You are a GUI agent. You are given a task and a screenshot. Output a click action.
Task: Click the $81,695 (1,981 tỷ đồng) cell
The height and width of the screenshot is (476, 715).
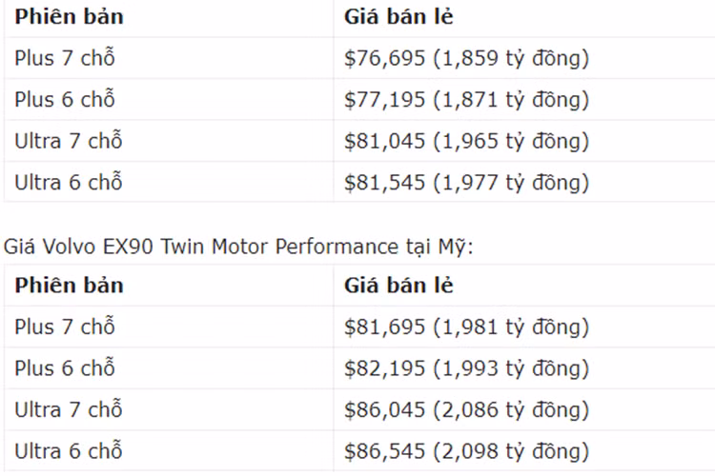(466, 327)
